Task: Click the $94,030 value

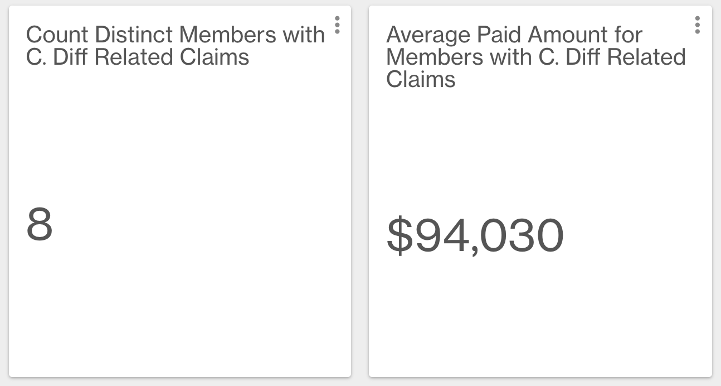Action: tap(475, 236)
